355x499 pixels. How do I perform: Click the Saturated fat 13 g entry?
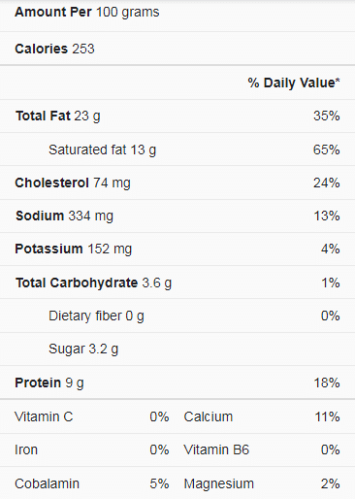(102, 150)
